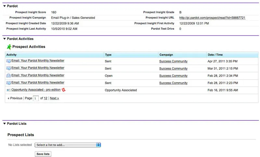Viewport: 260px width, 157px height.
Task: Collapse the Pardot section
Action: (4, 6)
